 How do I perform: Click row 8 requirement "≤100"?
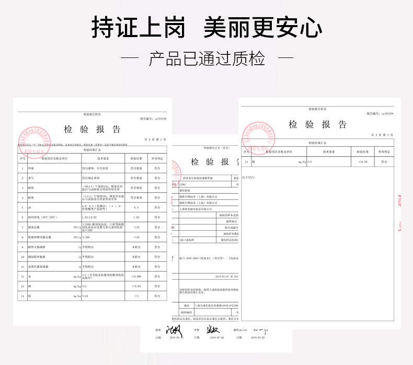tap(86, 237)
